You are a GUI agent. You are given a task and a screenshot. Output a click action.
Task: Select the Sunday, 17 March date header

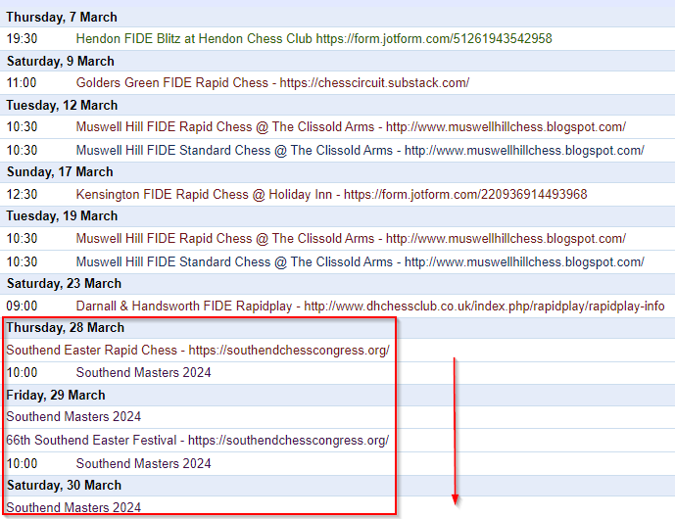[x=60, y=172]
